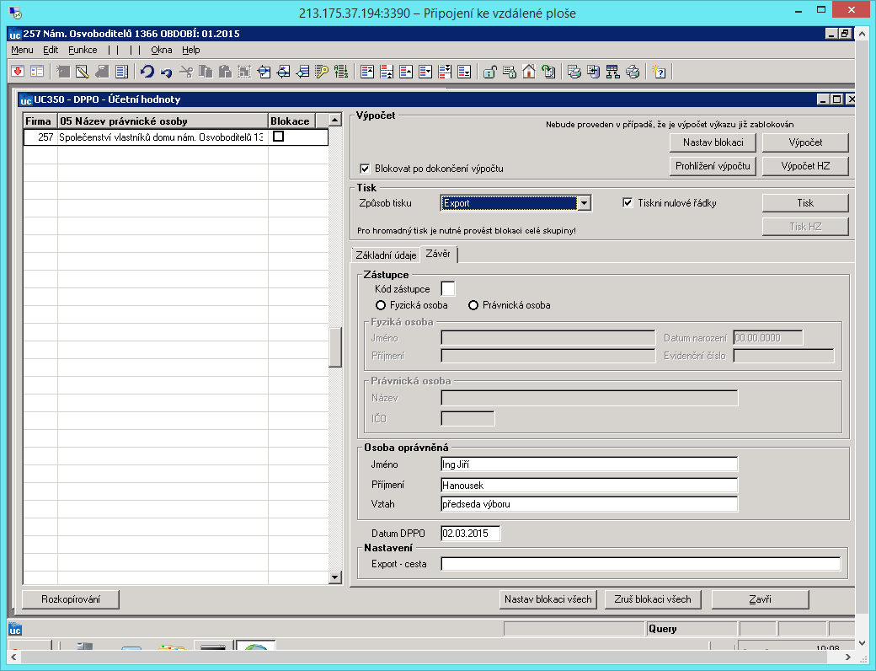The height and width of the screenshot is (671, 876).
Task: Open the Funkce menu
Action: (83, 50)
